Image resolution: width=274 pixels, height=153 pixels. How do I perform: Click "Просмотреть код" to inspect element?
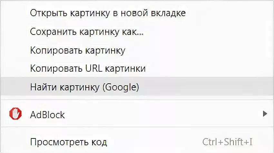(x=68, y=141)
